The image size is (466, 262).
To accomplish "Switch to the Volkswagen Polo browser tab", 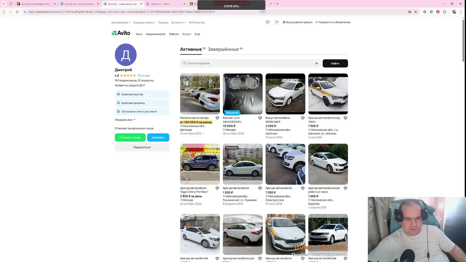I will (36, 4).
